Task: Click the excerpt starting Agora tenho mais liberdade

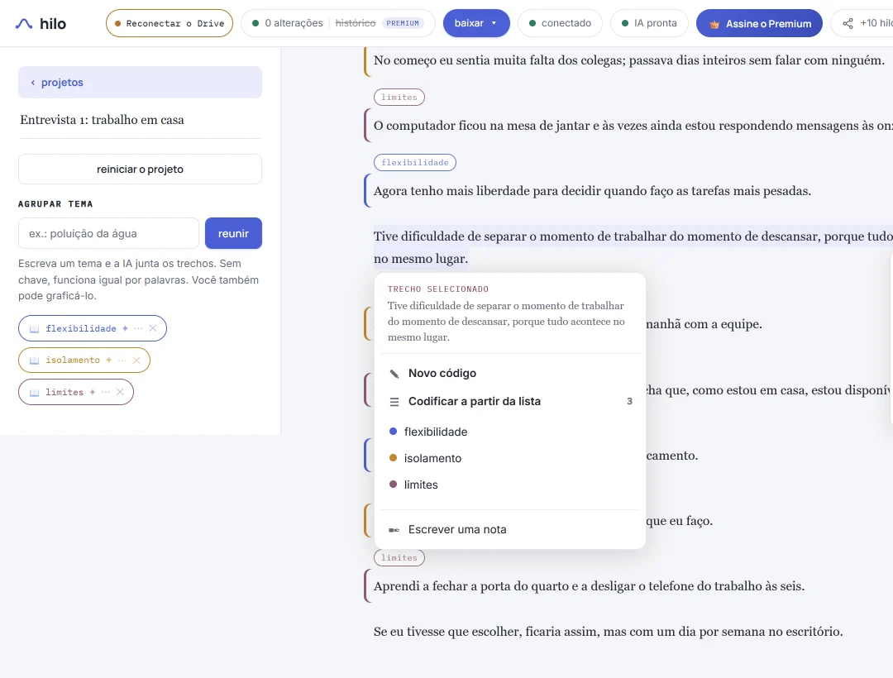Action: click(x=592, y=191)
